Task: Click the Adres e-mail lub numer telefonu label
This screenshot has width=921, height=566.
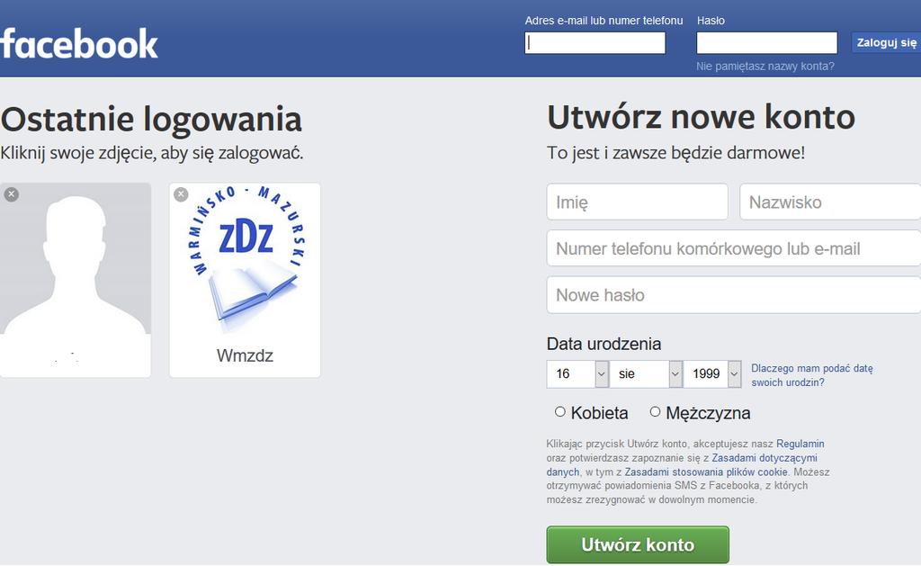Action: click(x=604, y=21)
